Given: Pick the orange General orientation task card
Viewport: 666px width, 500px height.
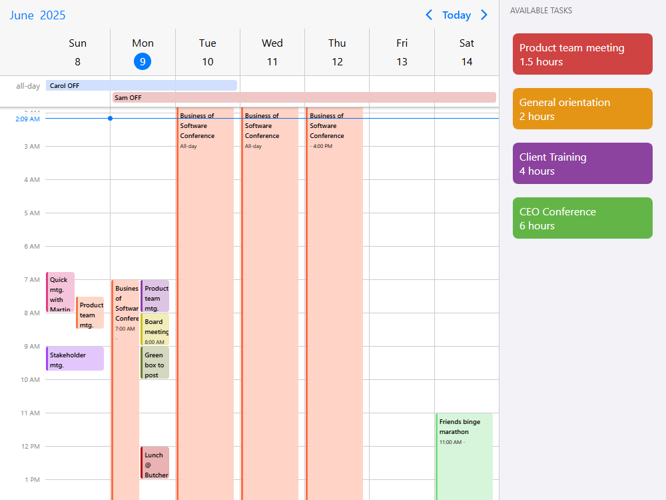Looking at the screenshot, I should (x=582, y=109).
